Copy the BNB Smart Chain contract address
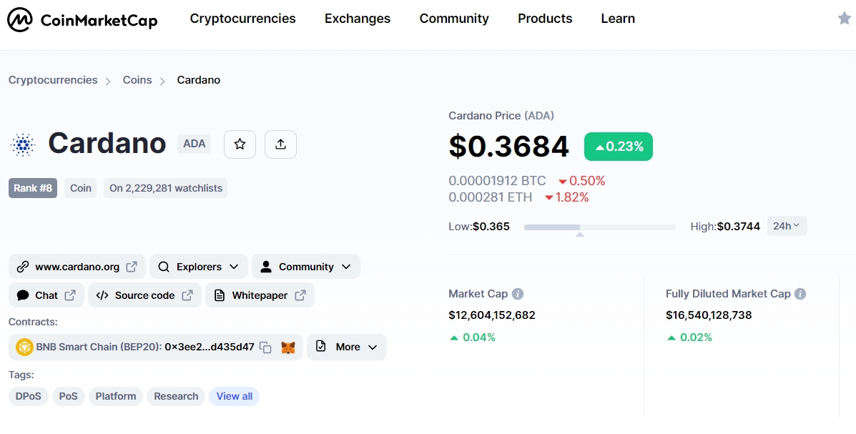Image resolution: width=856 pixels, height=434 pixels. (265, 347)
